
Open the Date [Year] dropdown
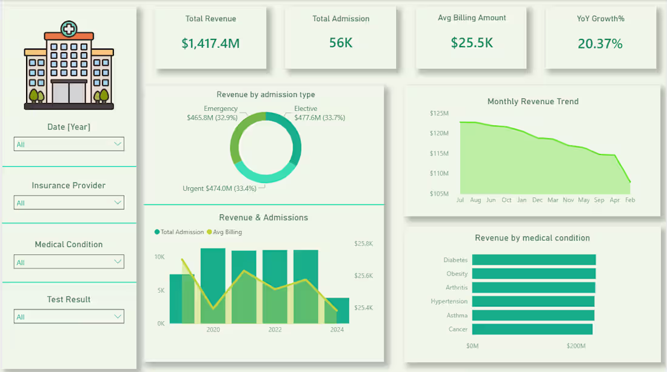[x=69, y=144]
